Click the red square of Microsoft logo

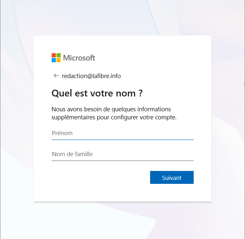[54, 55]
